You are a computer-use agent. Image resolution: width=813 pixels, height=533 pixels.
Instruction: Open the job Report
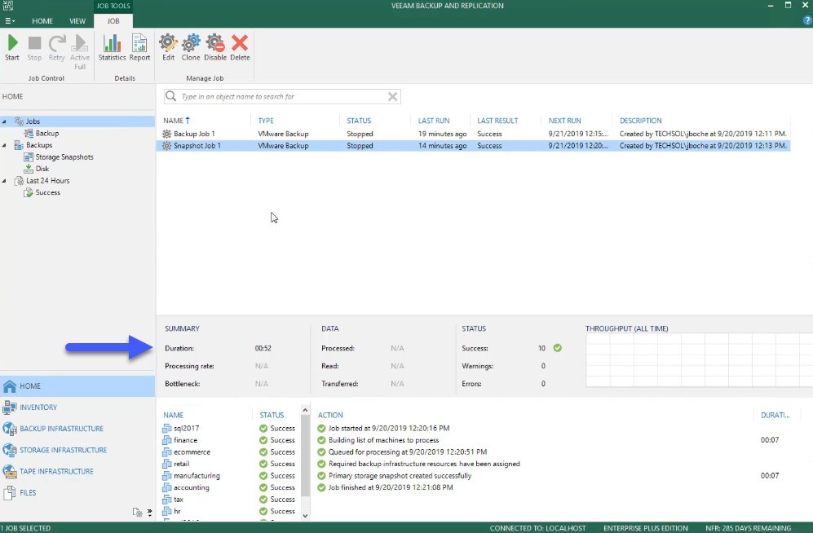click(139, 47)
